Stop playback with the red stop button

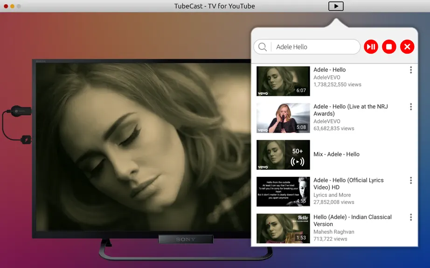point(389,47)
